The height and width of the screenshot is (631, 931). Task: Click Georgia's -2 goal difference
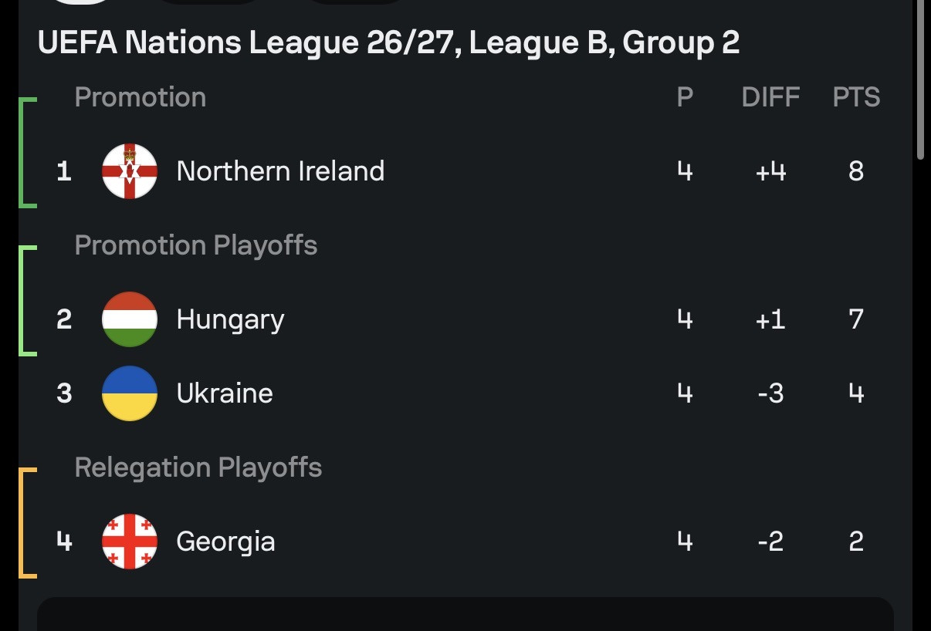click(x=770, y=542)
